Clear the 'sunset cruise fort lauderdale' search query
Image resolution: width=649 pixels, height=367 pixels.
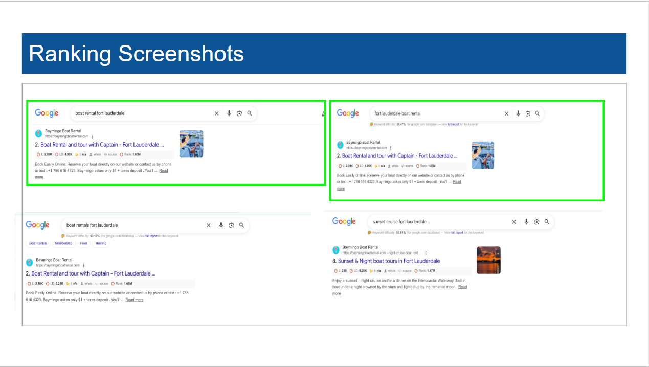point(514,222)
